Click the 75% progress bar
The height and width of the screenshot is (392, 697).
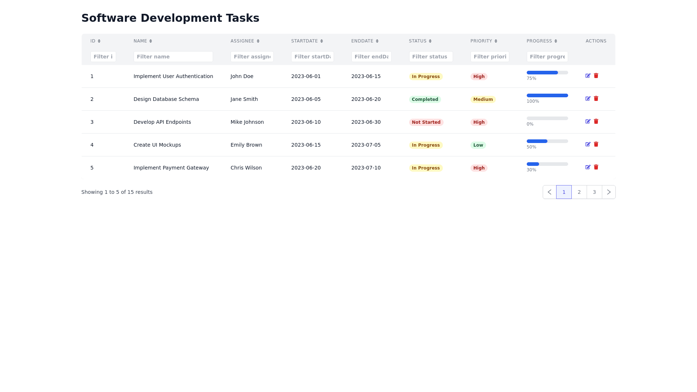(547, 73)
